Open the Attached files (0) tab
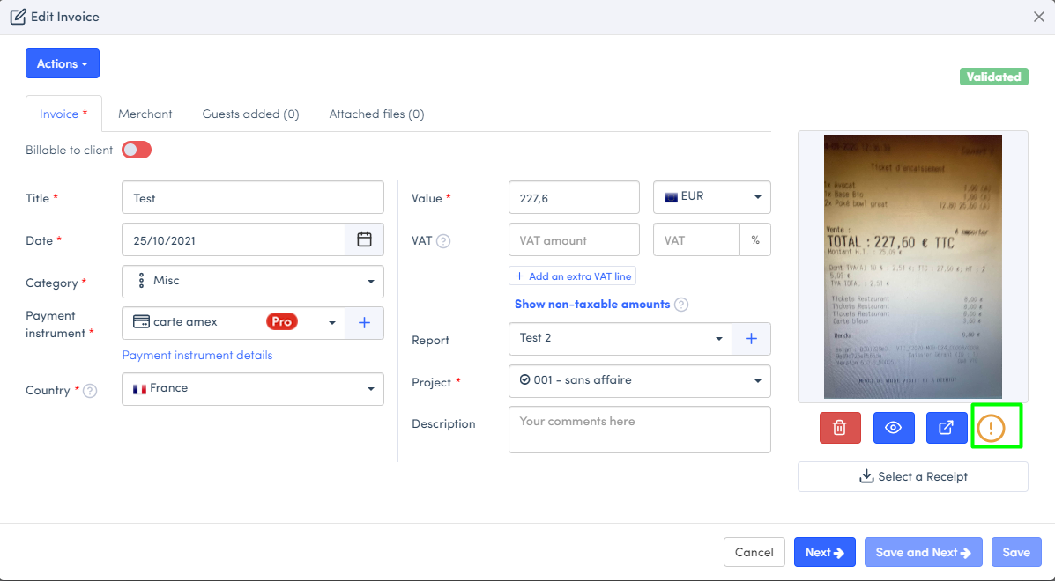Viewport: 1055px width, 581px height. 376,114
